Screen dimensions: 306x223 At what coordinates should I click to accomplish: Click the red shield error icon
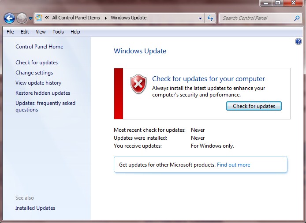pos(138,84)
